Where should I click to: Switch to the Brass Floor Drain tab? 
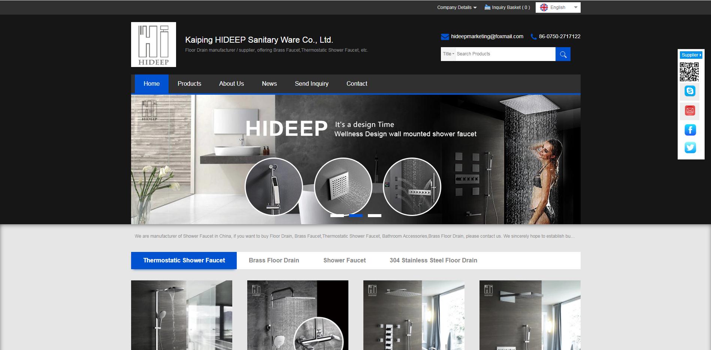pos(274,261)
